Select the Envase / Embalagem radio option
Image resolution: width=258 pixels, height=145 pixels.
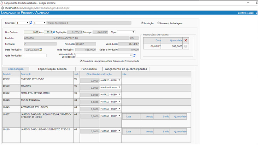click(x=158, y=23)
